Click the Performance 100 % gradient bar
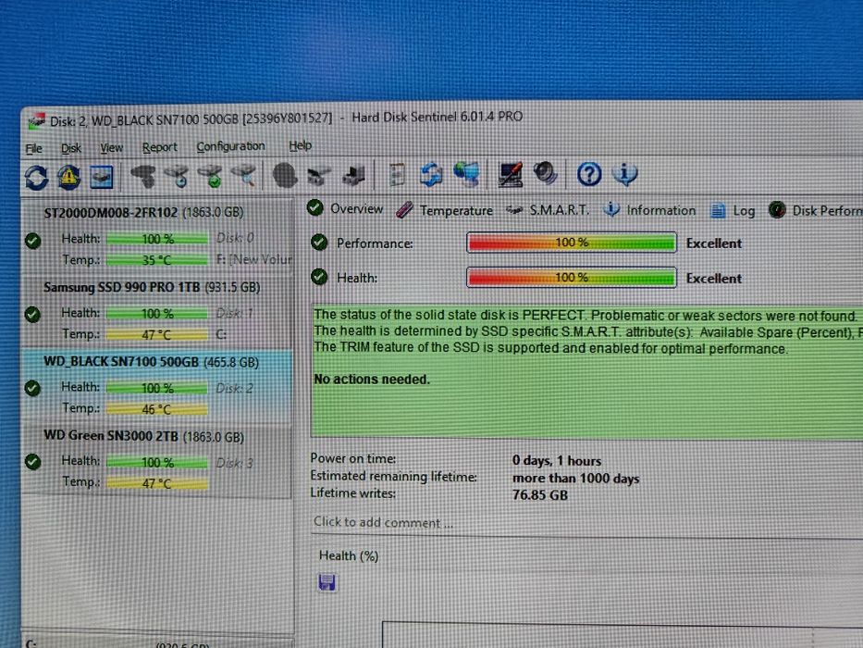The width and height of the screenshot is (863, 648). pyautogui.click(x=572, y=243)
